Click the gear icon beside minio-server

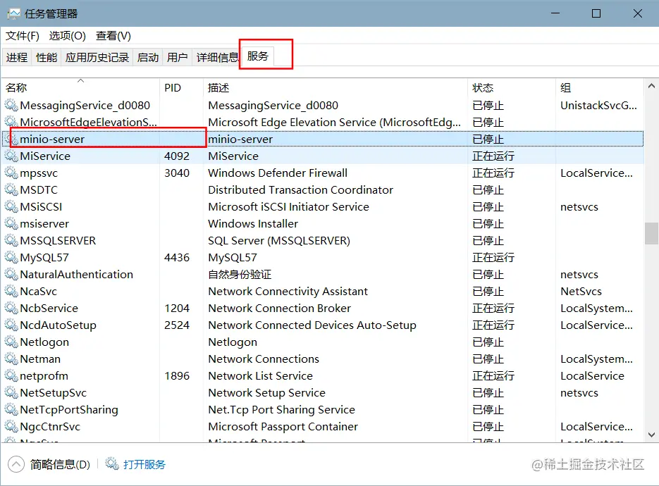pos(12,139)
